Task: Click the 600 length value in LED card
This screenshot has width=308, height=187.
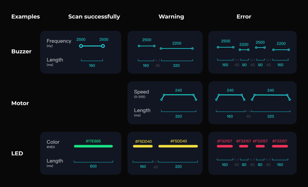Action: tap(93, 166)
